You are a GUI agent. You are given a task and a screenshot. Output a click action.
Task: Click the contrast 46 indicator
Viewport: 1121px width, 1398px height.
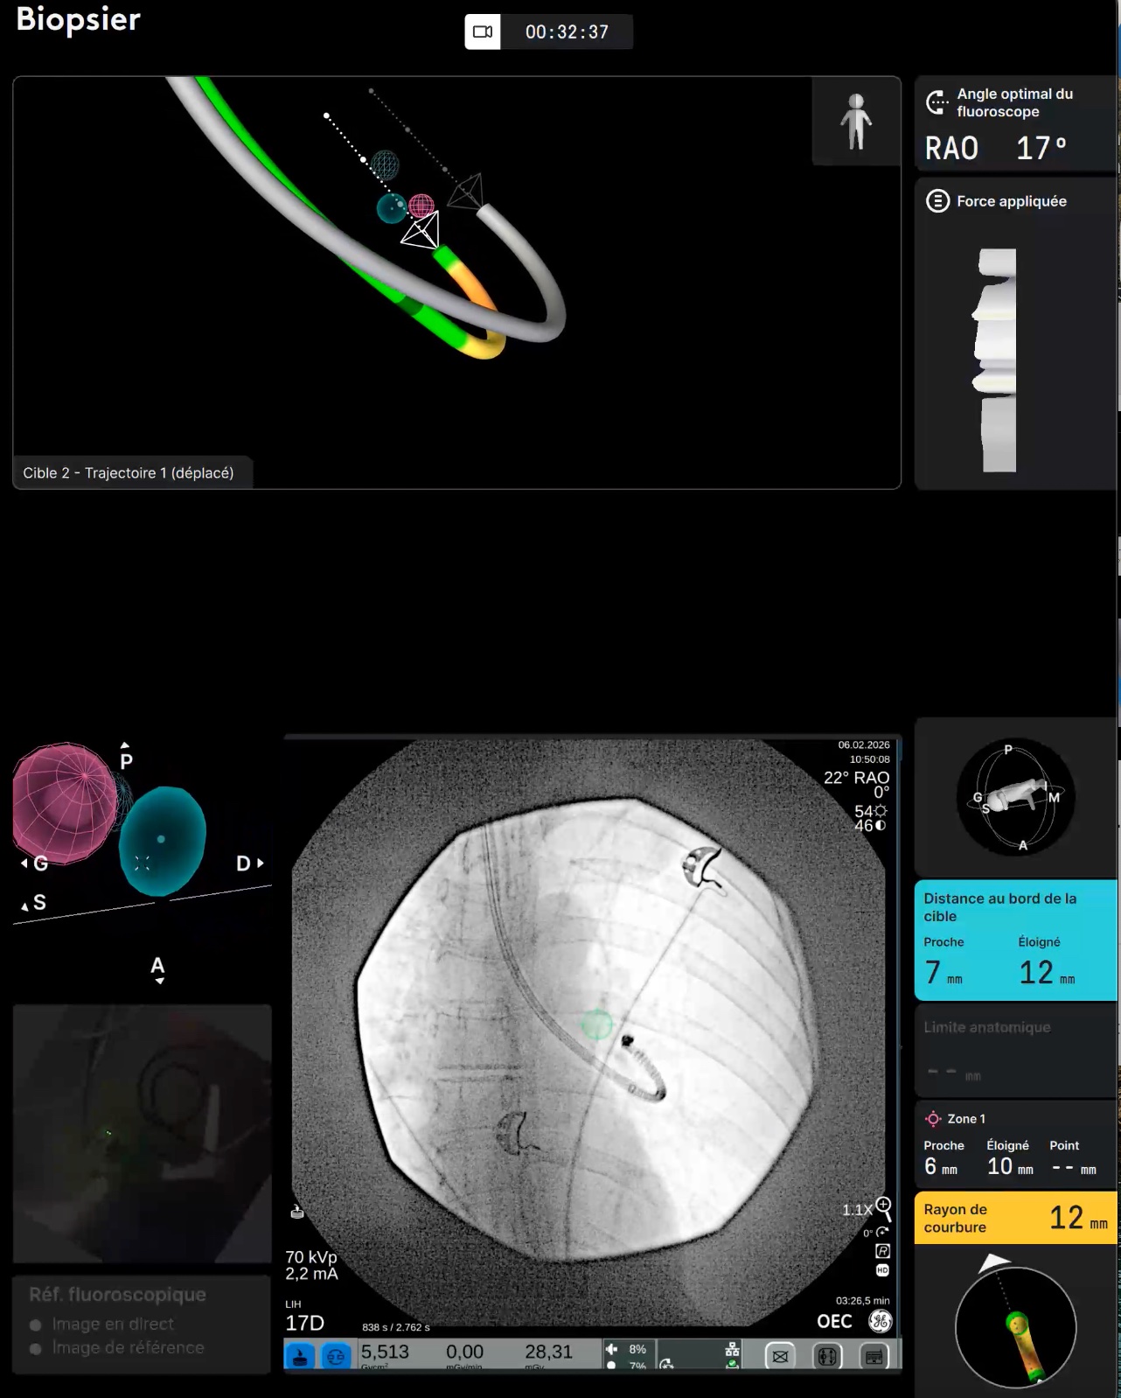pos(871,825)
